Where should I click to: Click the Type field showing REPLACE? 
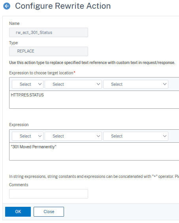49,51
